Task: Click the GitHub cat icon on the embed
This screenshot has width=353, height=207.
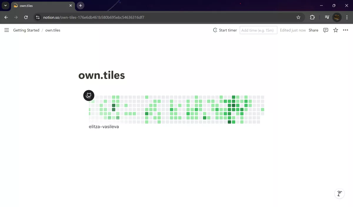Action: [89, 95]
